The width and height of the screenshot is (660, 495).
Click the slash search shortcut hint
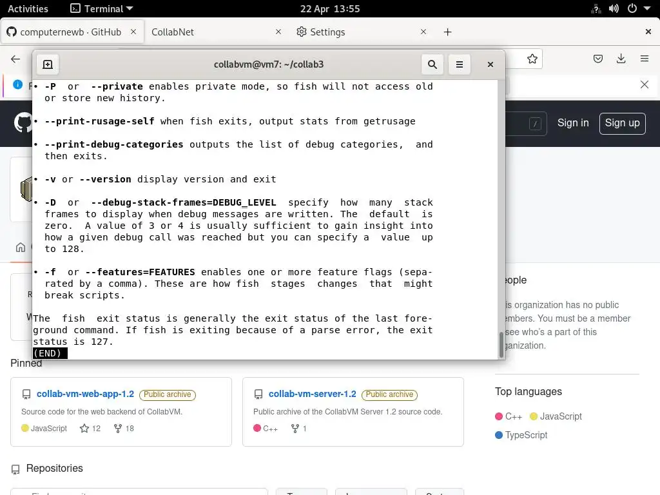tap(535, 124)
